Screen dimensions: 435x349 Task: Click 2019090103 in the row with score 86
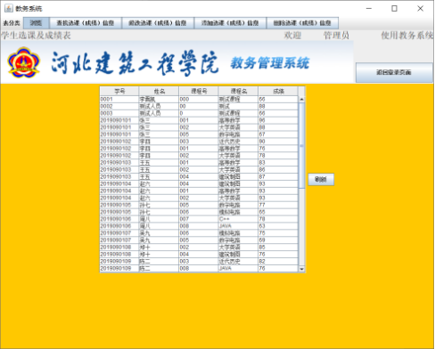click(x=119, y=170)
